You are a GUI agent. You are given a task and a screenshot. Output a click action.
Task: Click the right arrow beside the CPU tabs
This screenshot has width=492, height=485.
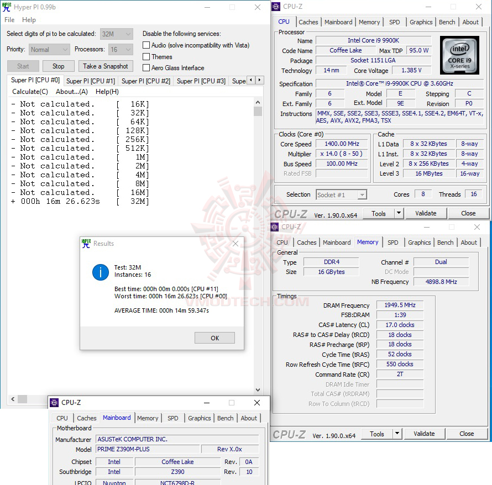[260, 80]
